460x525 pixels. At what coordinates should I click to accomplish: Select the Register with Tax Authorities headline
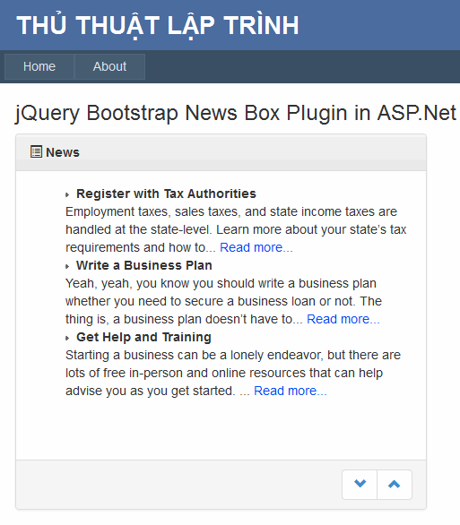[x=166, y=194]
